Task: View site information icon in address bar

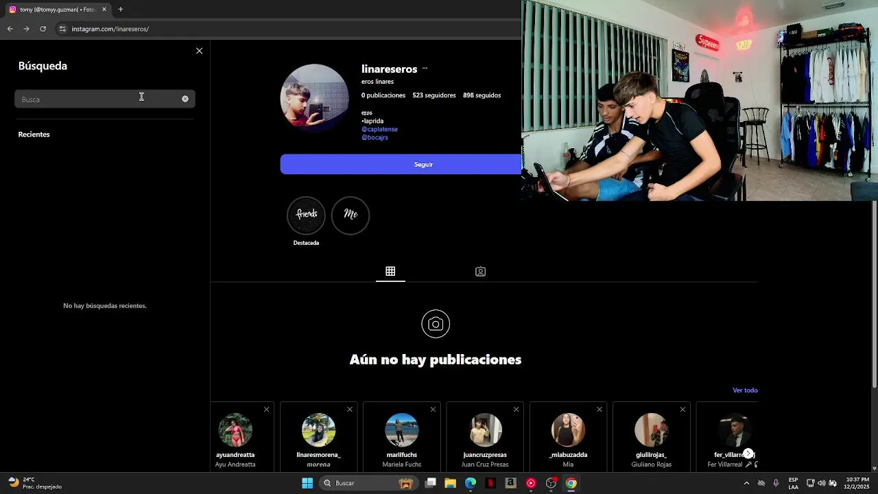Action: (62, 29)
